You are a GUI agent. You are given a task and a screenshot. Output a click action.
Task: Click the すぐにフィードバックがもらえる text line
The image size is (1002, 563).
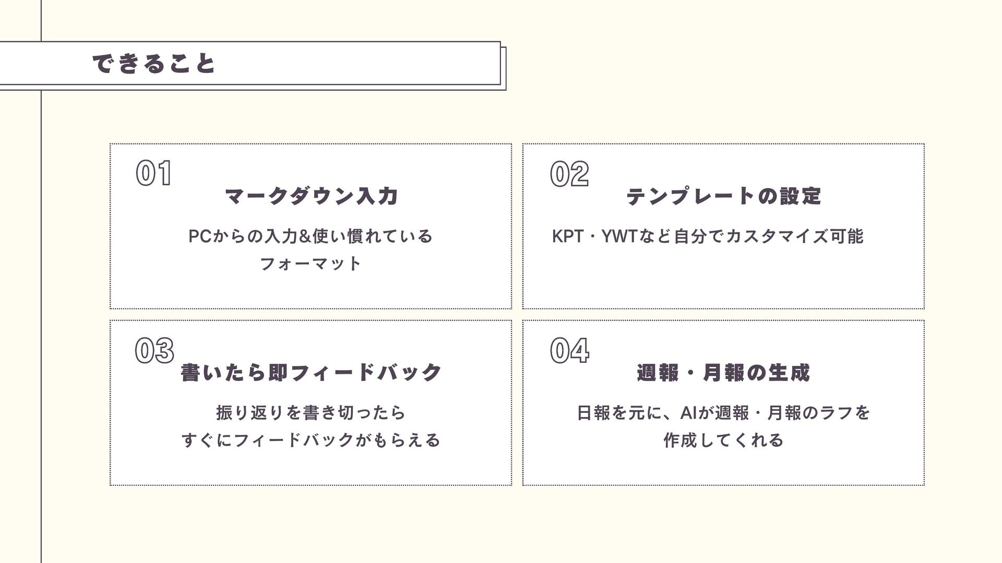[311, 440]
